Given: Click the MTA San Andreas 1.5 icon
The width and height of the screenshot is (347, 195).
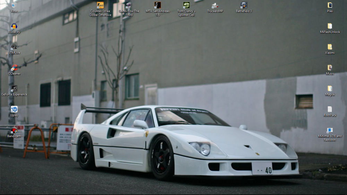Looking at the screenshot, I should pos(158,5).
